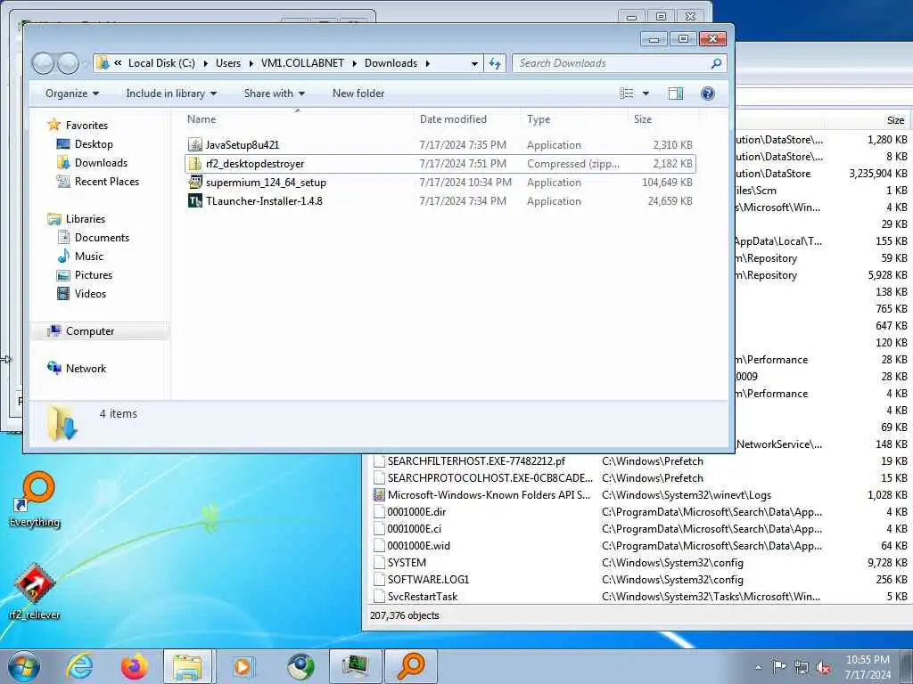Viewport: 913px width, 684px height.
Task: Click Users breadcrumb segment
Action: 228,63
